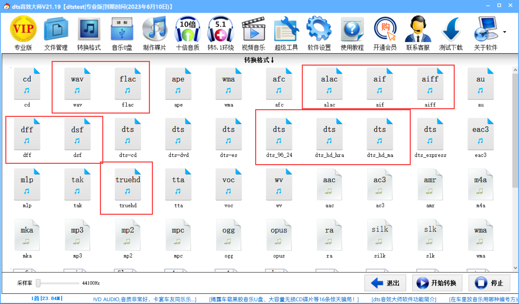The image size is (519, 304).
Task: Choose the tta format icon
Action: click(178, 188)
